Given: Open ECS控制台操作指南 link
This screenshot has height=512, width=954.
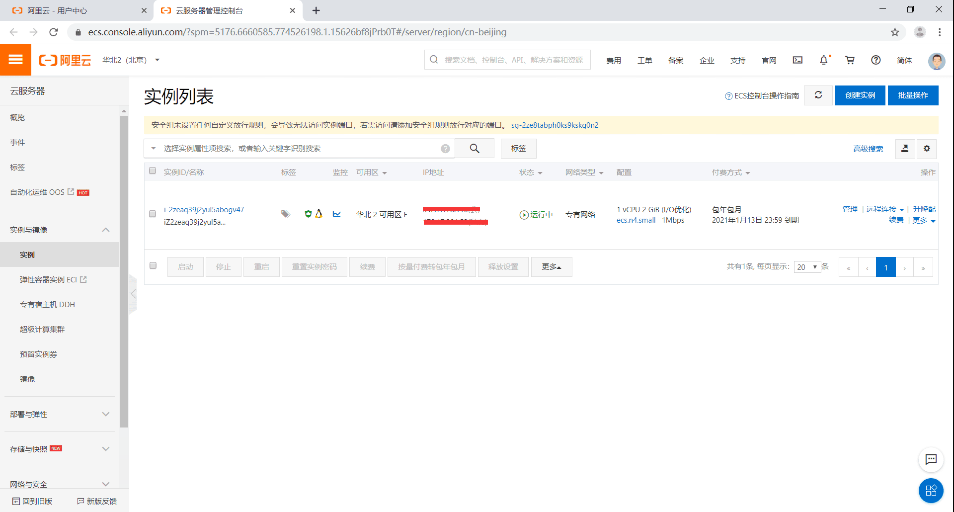Looking at the screenshot, I should (x=762, y=95).
